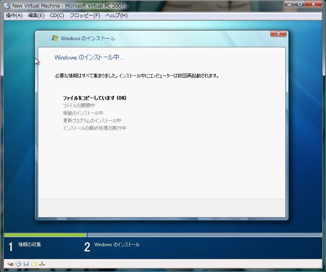Click the resize grip at window corner
Screen dimensions: 326x272
(320, 265)
